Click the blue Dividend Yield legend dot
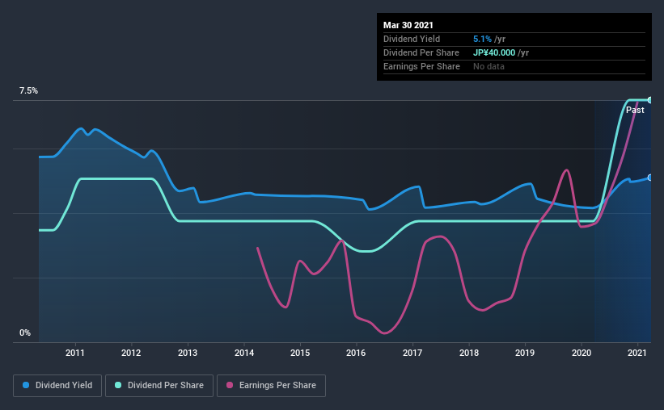Viewport: 664px width, 410px height. tap(26, 385)
